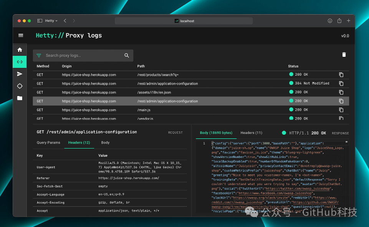Screen dimensions: 369x227
Task: Copy the 304 Not Modified request
Action: point(341,83)
